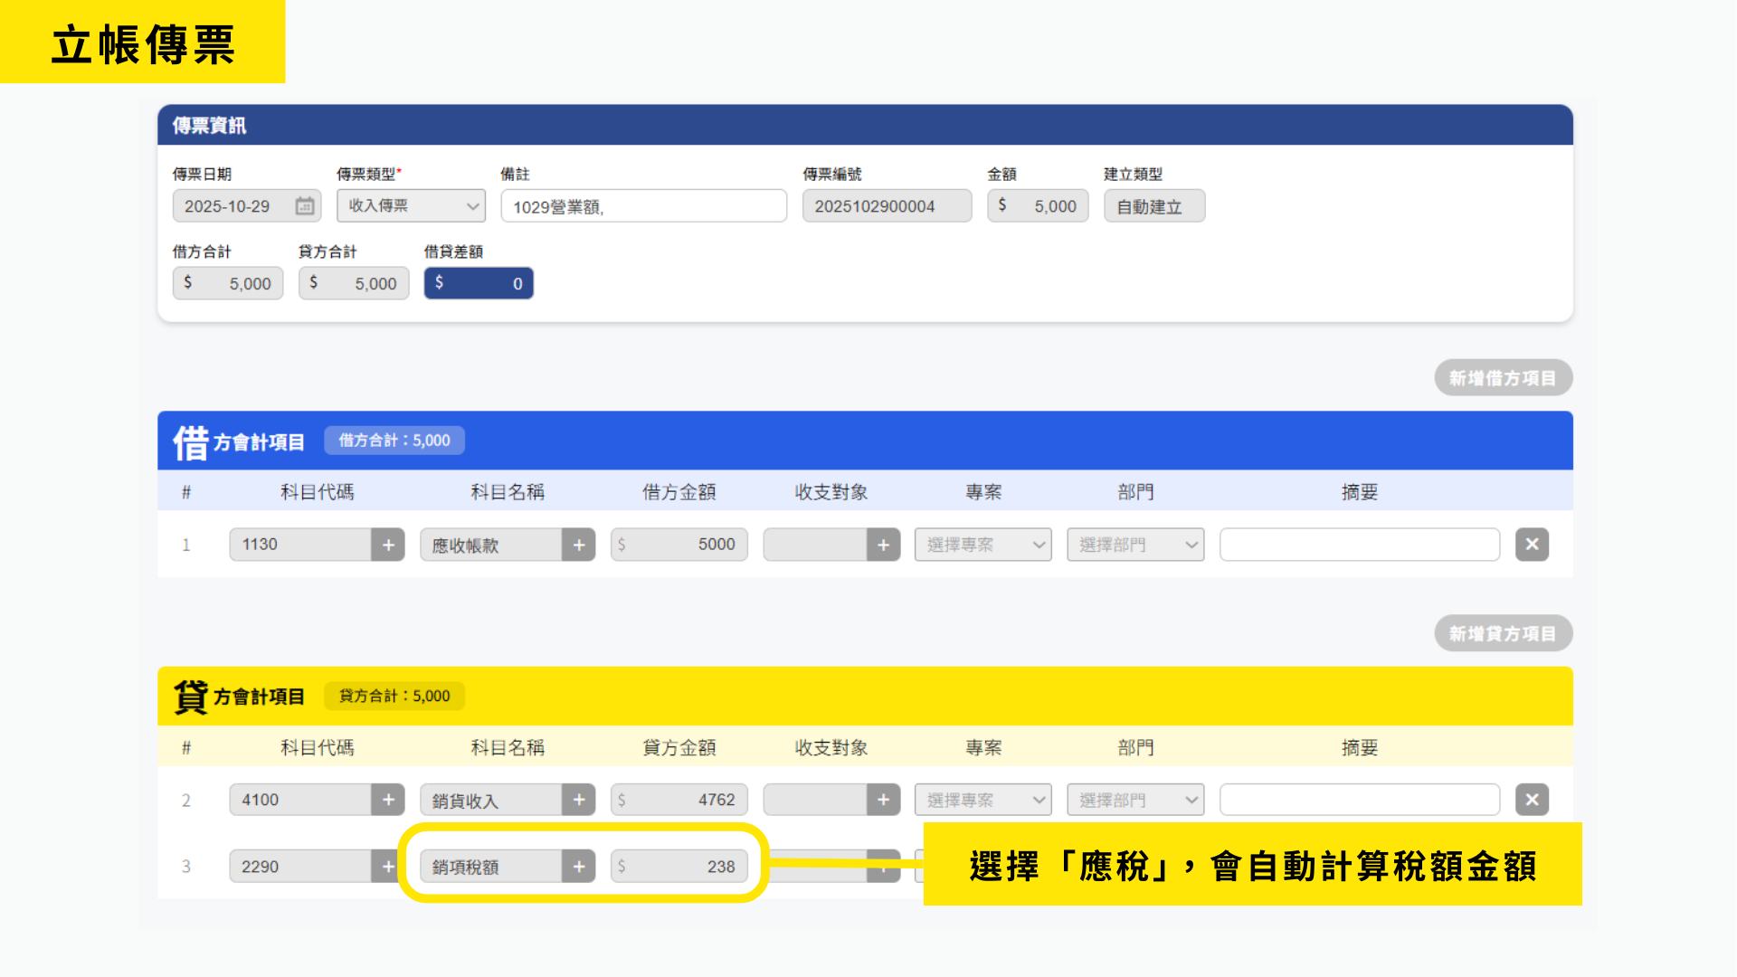Image resolution: width=1737 pixels, height=977 pixels.
Task: Click the plus beside account code 1130
Action: click(388, 545)
